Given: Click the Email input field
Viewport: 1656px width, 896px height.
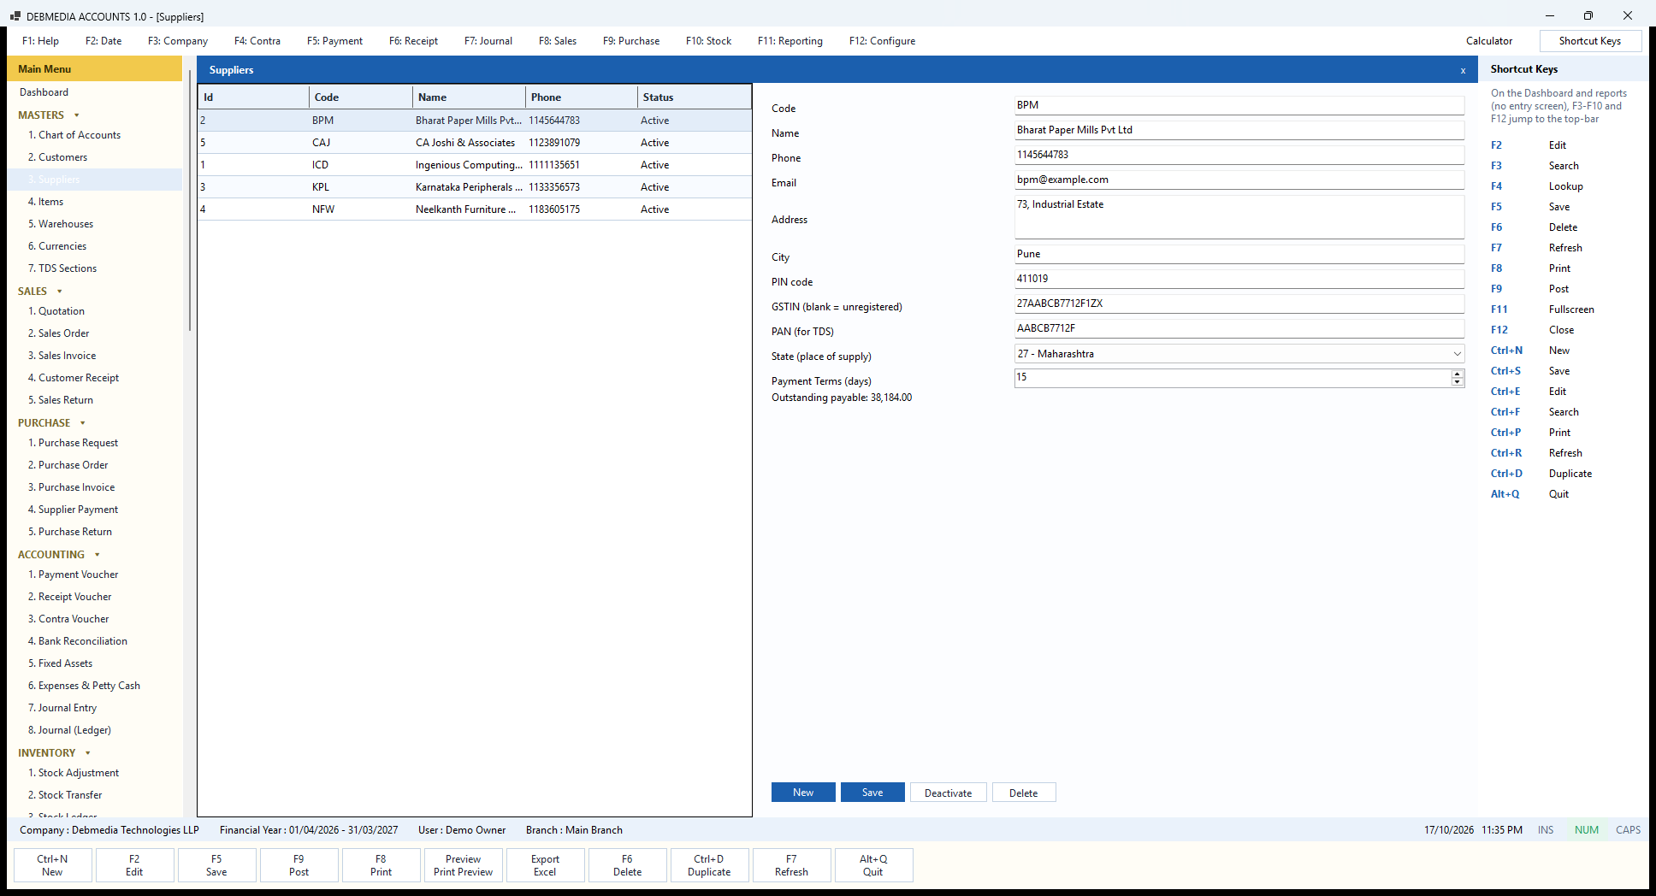Looking at the screenshot, I should point(1239,180).
